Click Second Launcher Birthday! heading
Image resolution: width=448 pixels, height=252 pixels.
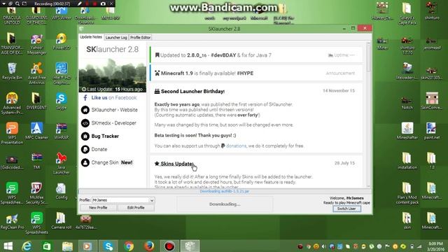coord(192,92)
